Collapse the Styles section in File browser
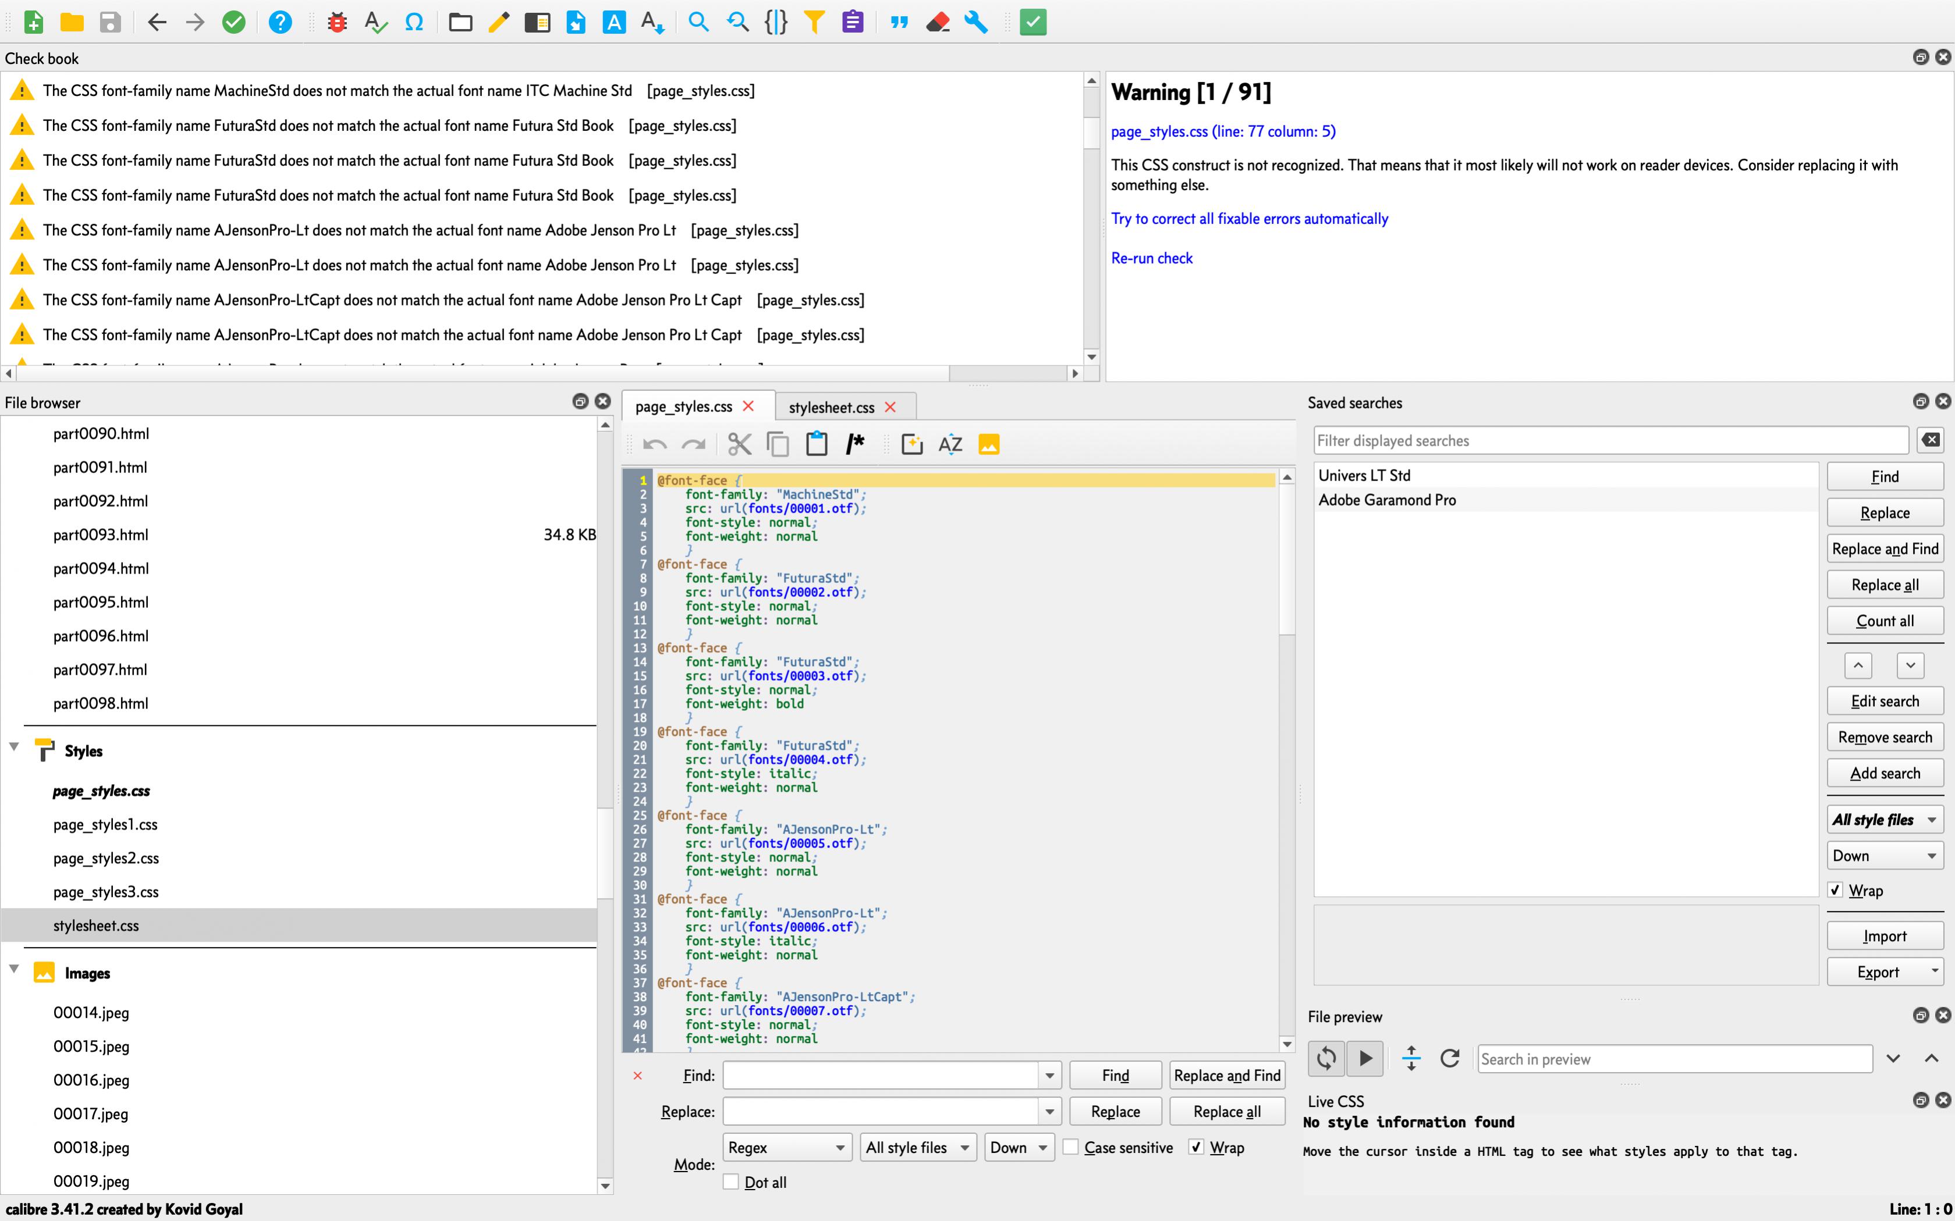 (x=14, y=747)
